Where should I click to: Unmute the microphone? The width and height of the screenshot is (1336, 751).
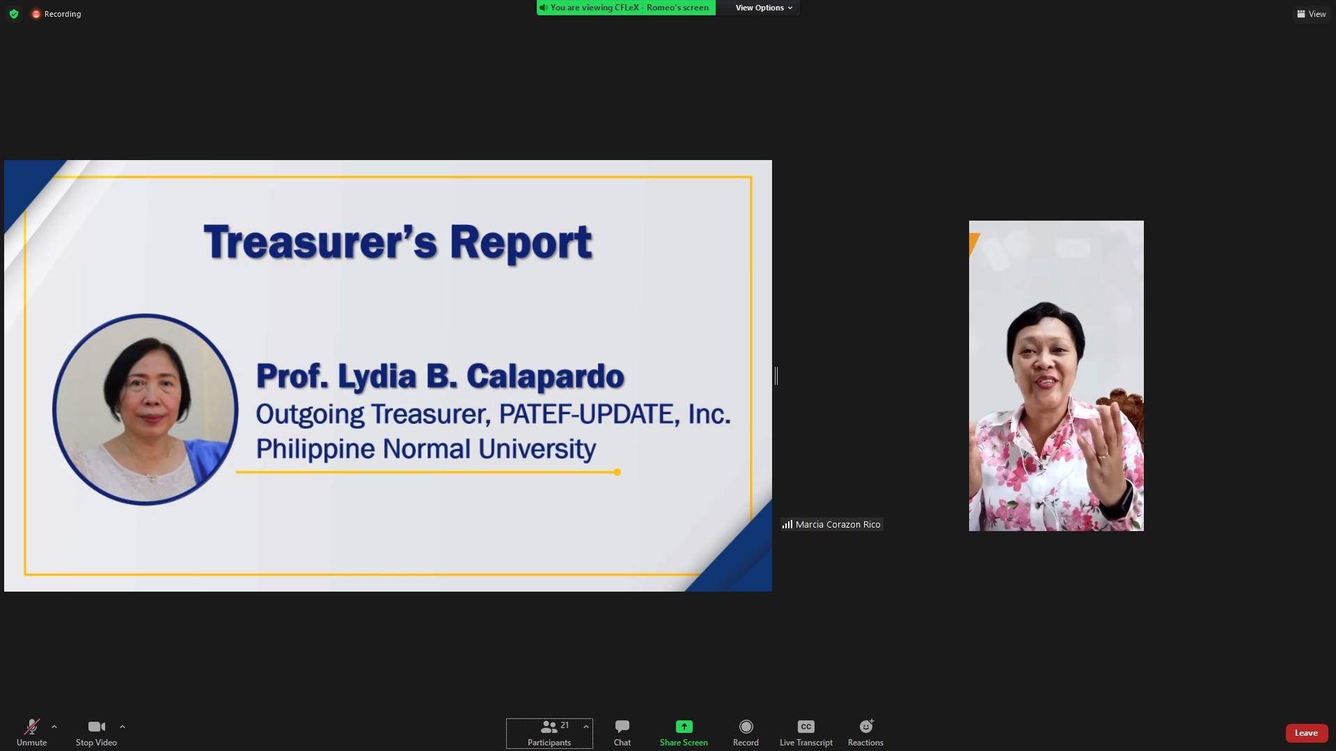[31, 732]
